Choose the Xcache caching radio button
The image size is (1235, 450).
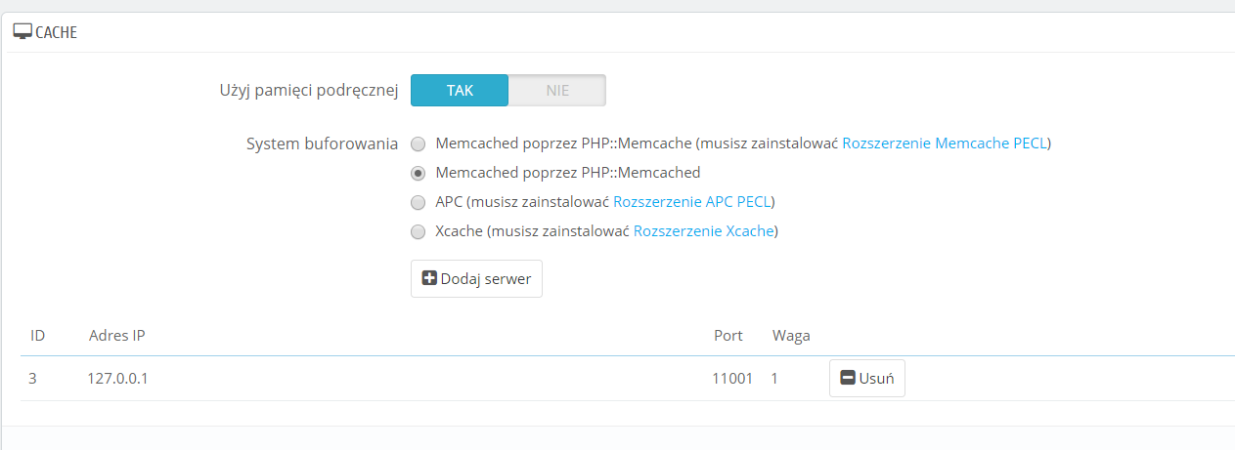[419, 232]
